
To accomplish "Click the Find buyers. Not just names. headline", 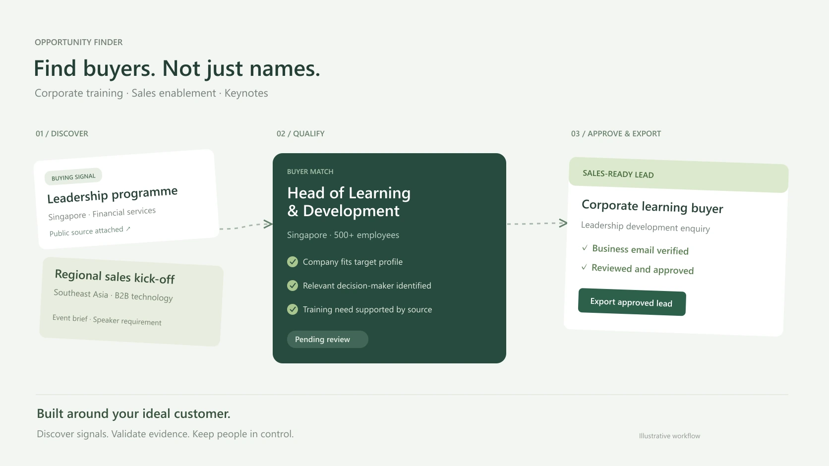I will click(x=177, y=69).
